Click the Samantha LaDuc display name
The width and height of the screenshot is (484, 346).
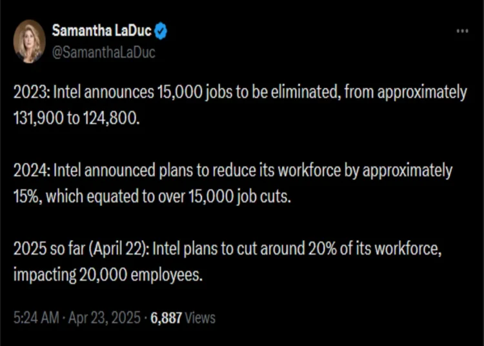tap(101, 30)
